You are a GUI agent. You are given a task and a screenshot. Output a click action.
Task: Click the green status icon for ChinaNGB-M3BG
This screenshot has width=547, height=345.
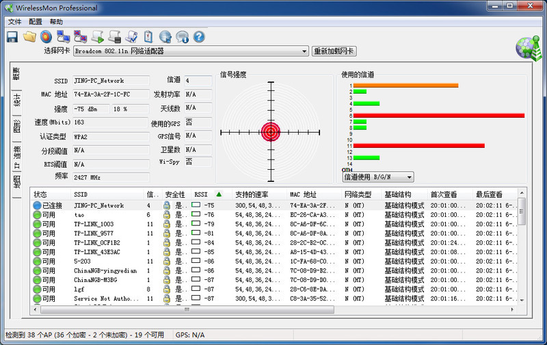[37, 280]
